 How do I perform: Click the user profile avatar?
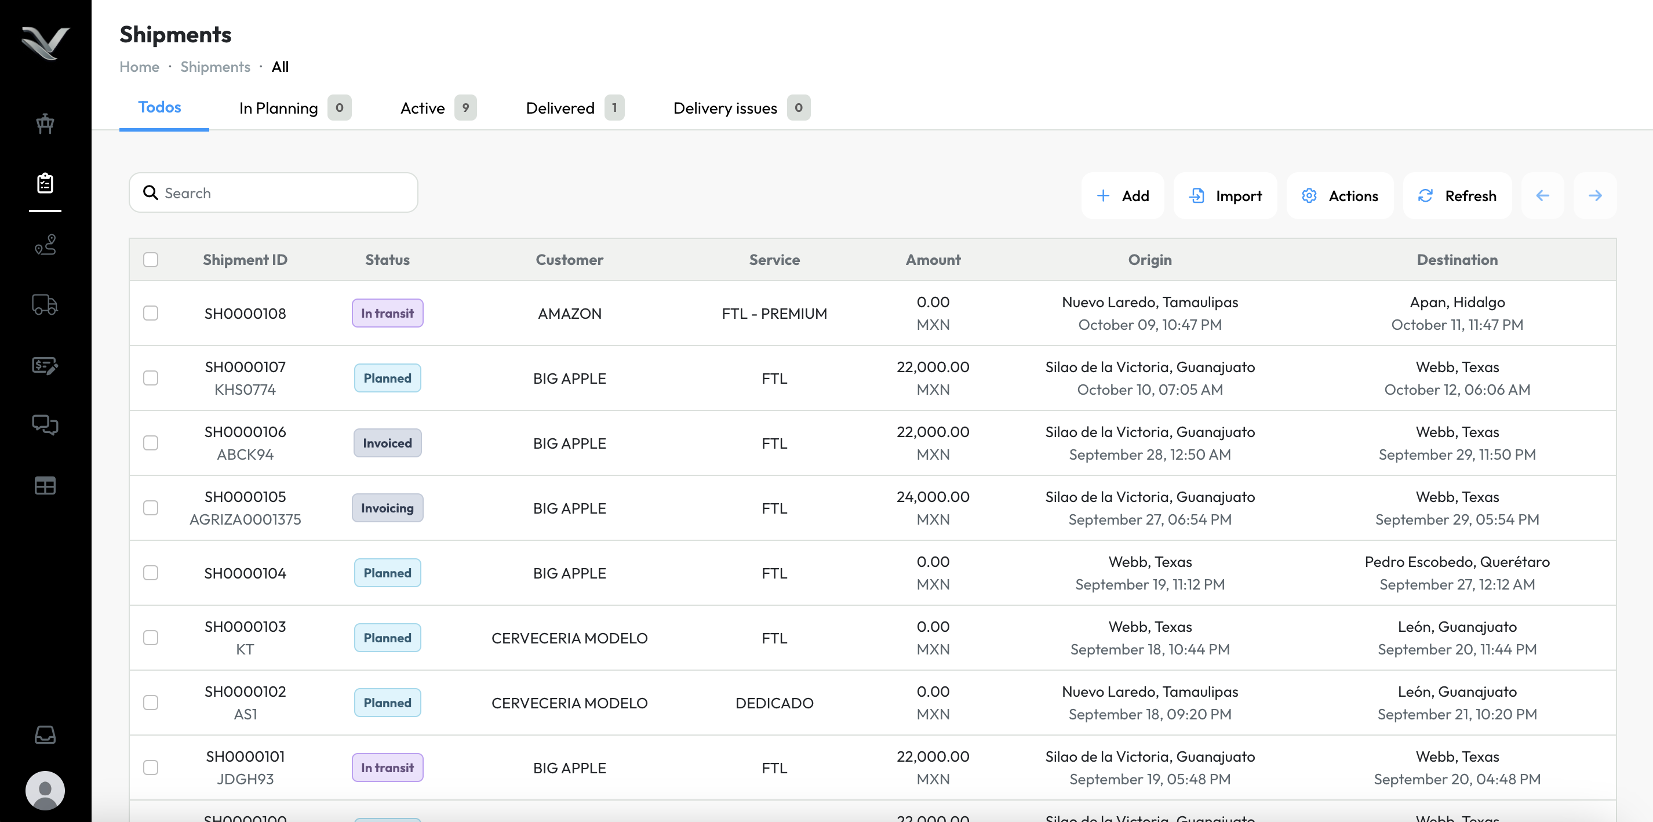pos(45,790)
